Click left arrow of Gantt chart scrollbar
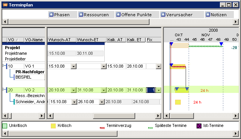 point(166,116)
